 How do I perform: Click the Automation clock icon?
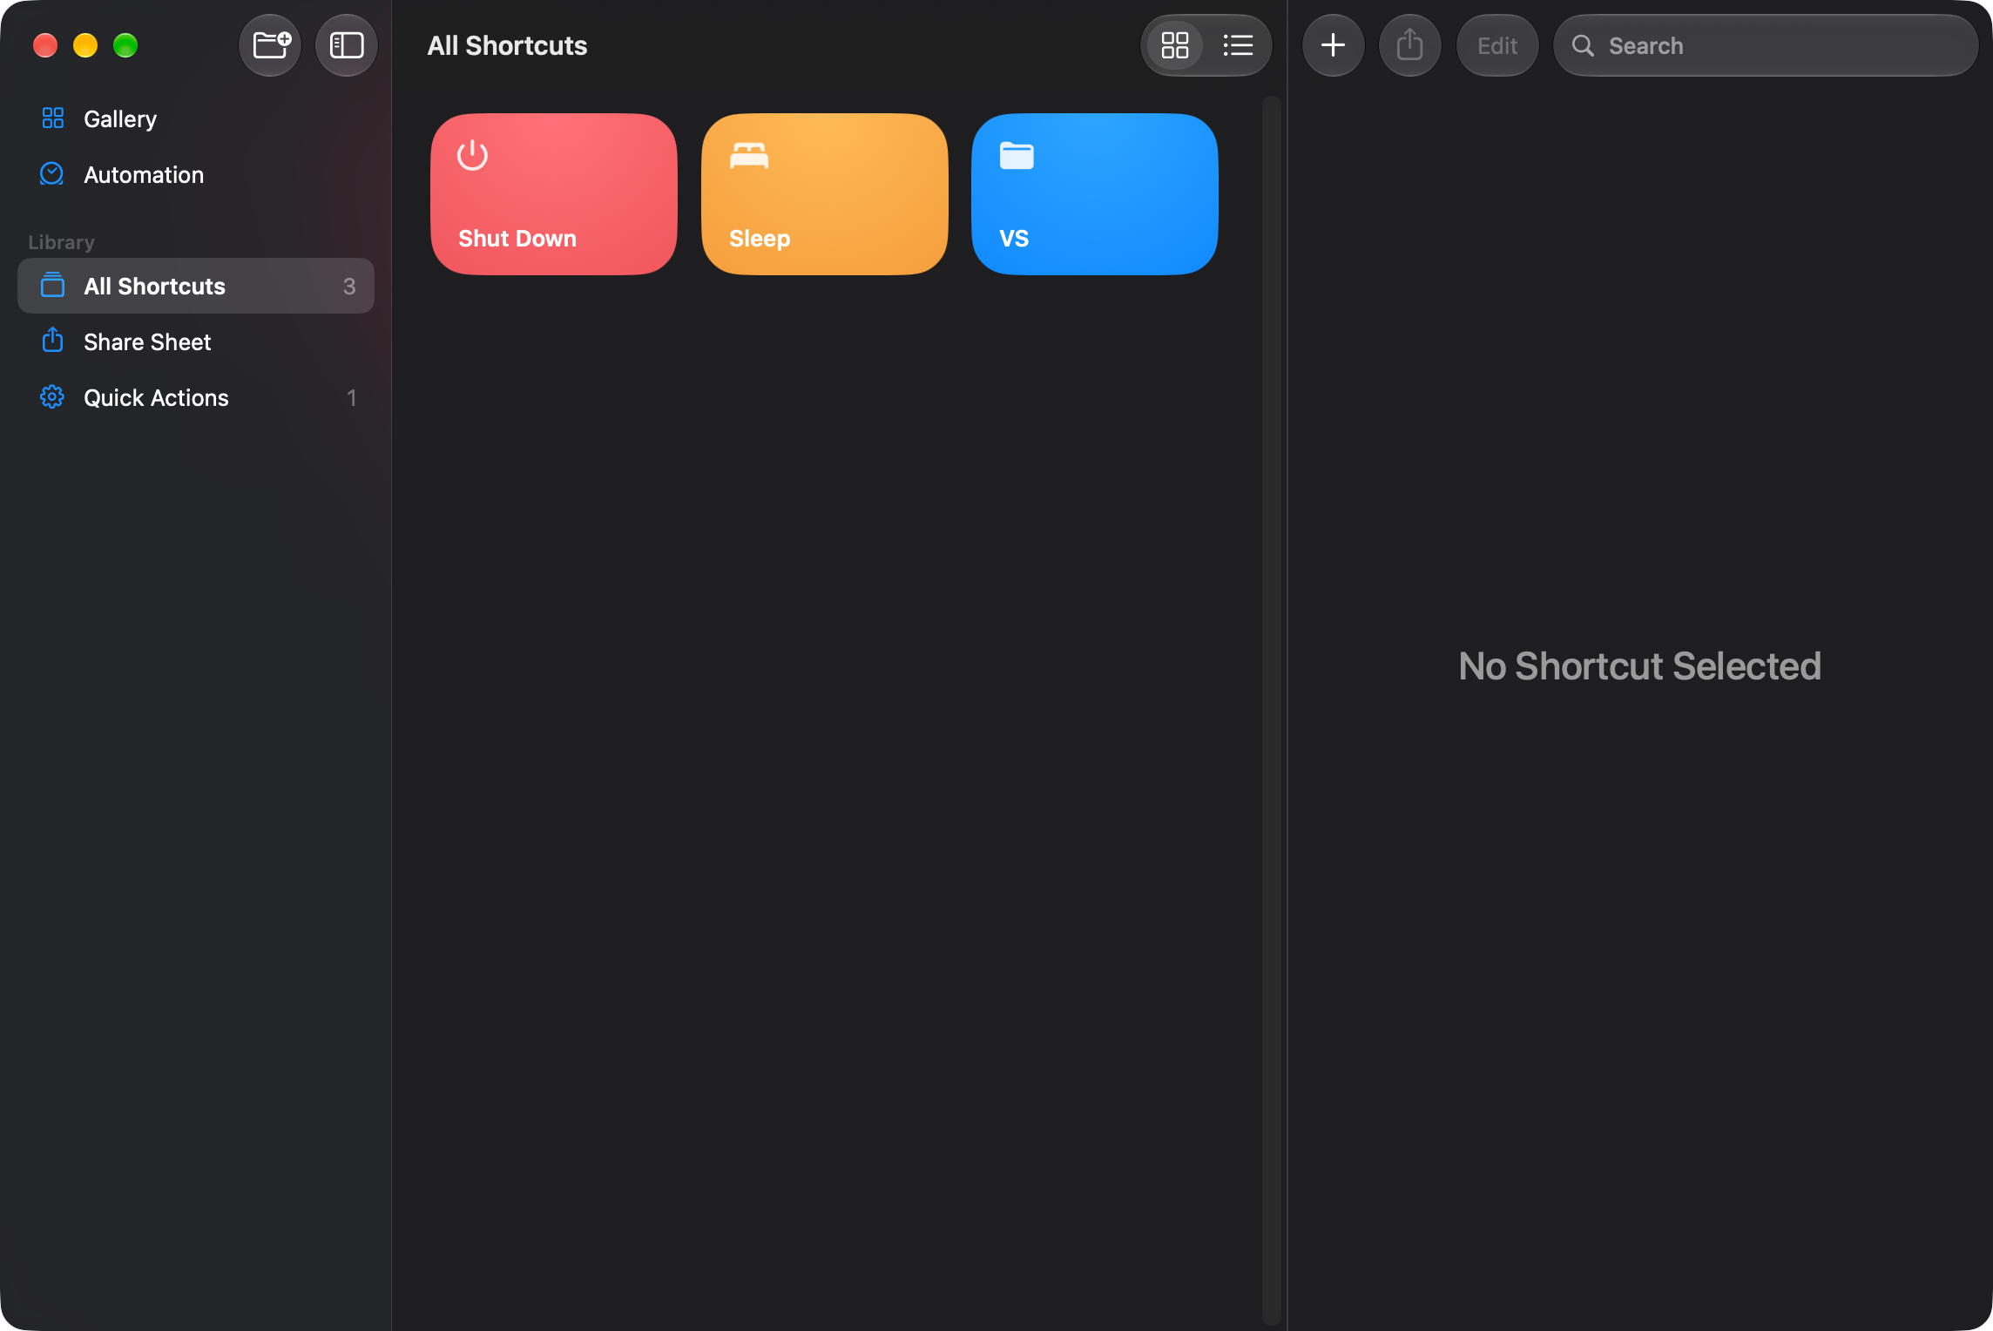pos(52,173)
